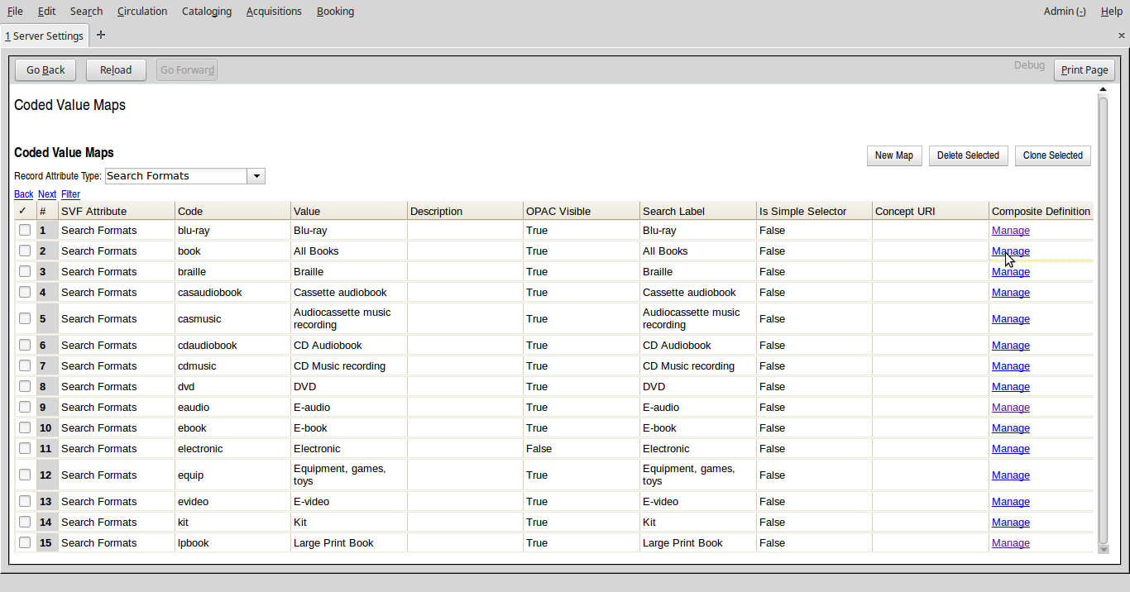Click the Next paging link
Screen dimensions: 1130x592
(x=47, y=194)
